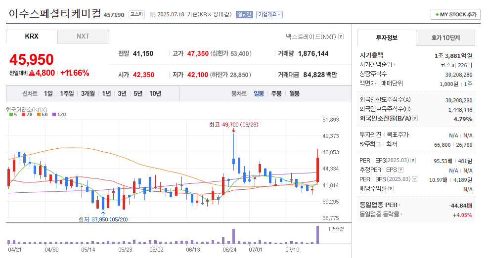The width and height of the screenshot is (488, 258).
Task: Click the orange 60-day moving average legend
Action: [43, 114]
